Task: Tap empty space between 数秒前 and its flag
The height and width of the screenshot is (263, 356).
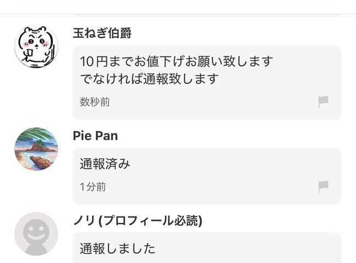Action: (x=208, y=102)
